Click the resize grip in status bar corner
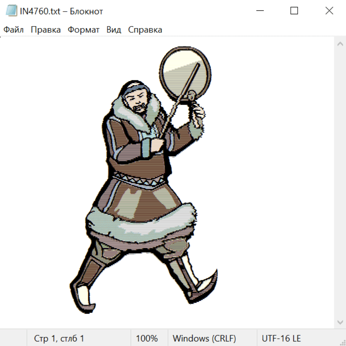 point(342,342)
